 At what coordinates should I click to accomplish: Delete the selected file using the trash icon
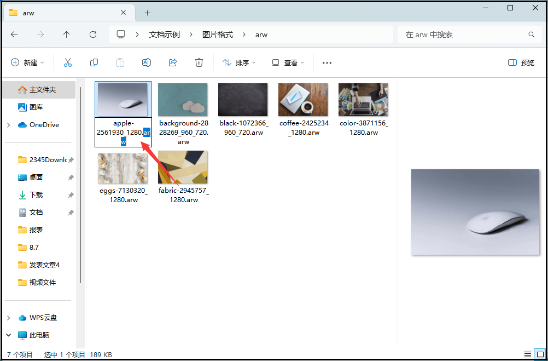199,62
